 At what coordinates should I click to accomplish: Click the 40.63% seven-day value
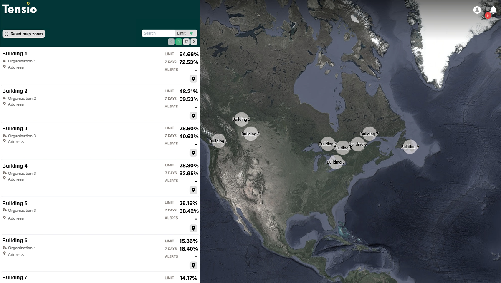tap(189, 136)
